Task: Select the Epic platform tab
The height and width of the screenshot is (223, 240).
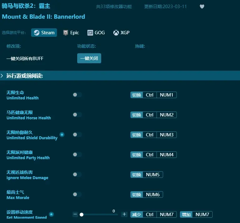Action: (71, 32)
